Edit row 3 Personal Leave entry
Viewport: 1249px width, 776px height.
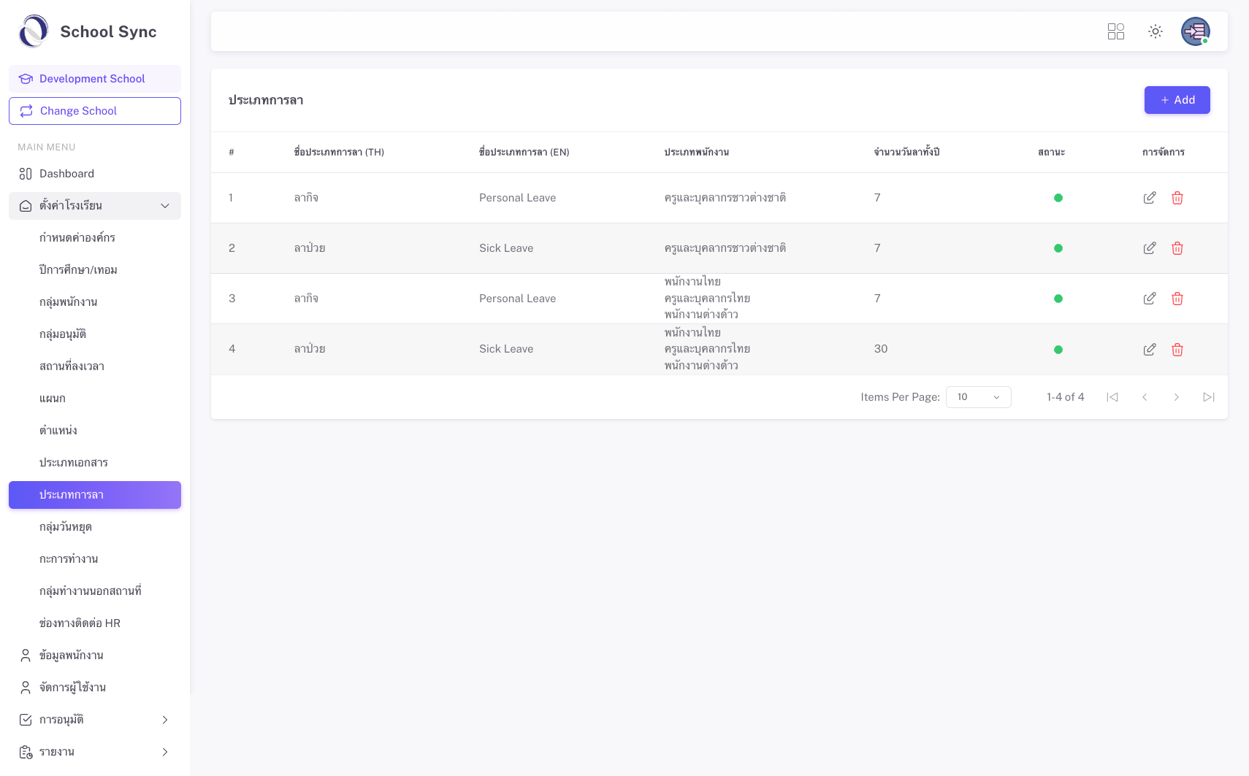pyautogui.click(x=1150, y=299)
